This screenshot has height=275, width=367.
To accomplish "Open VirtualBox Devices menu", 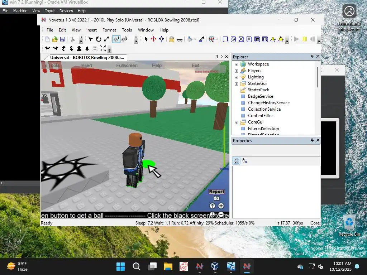I will click(66, 11).
